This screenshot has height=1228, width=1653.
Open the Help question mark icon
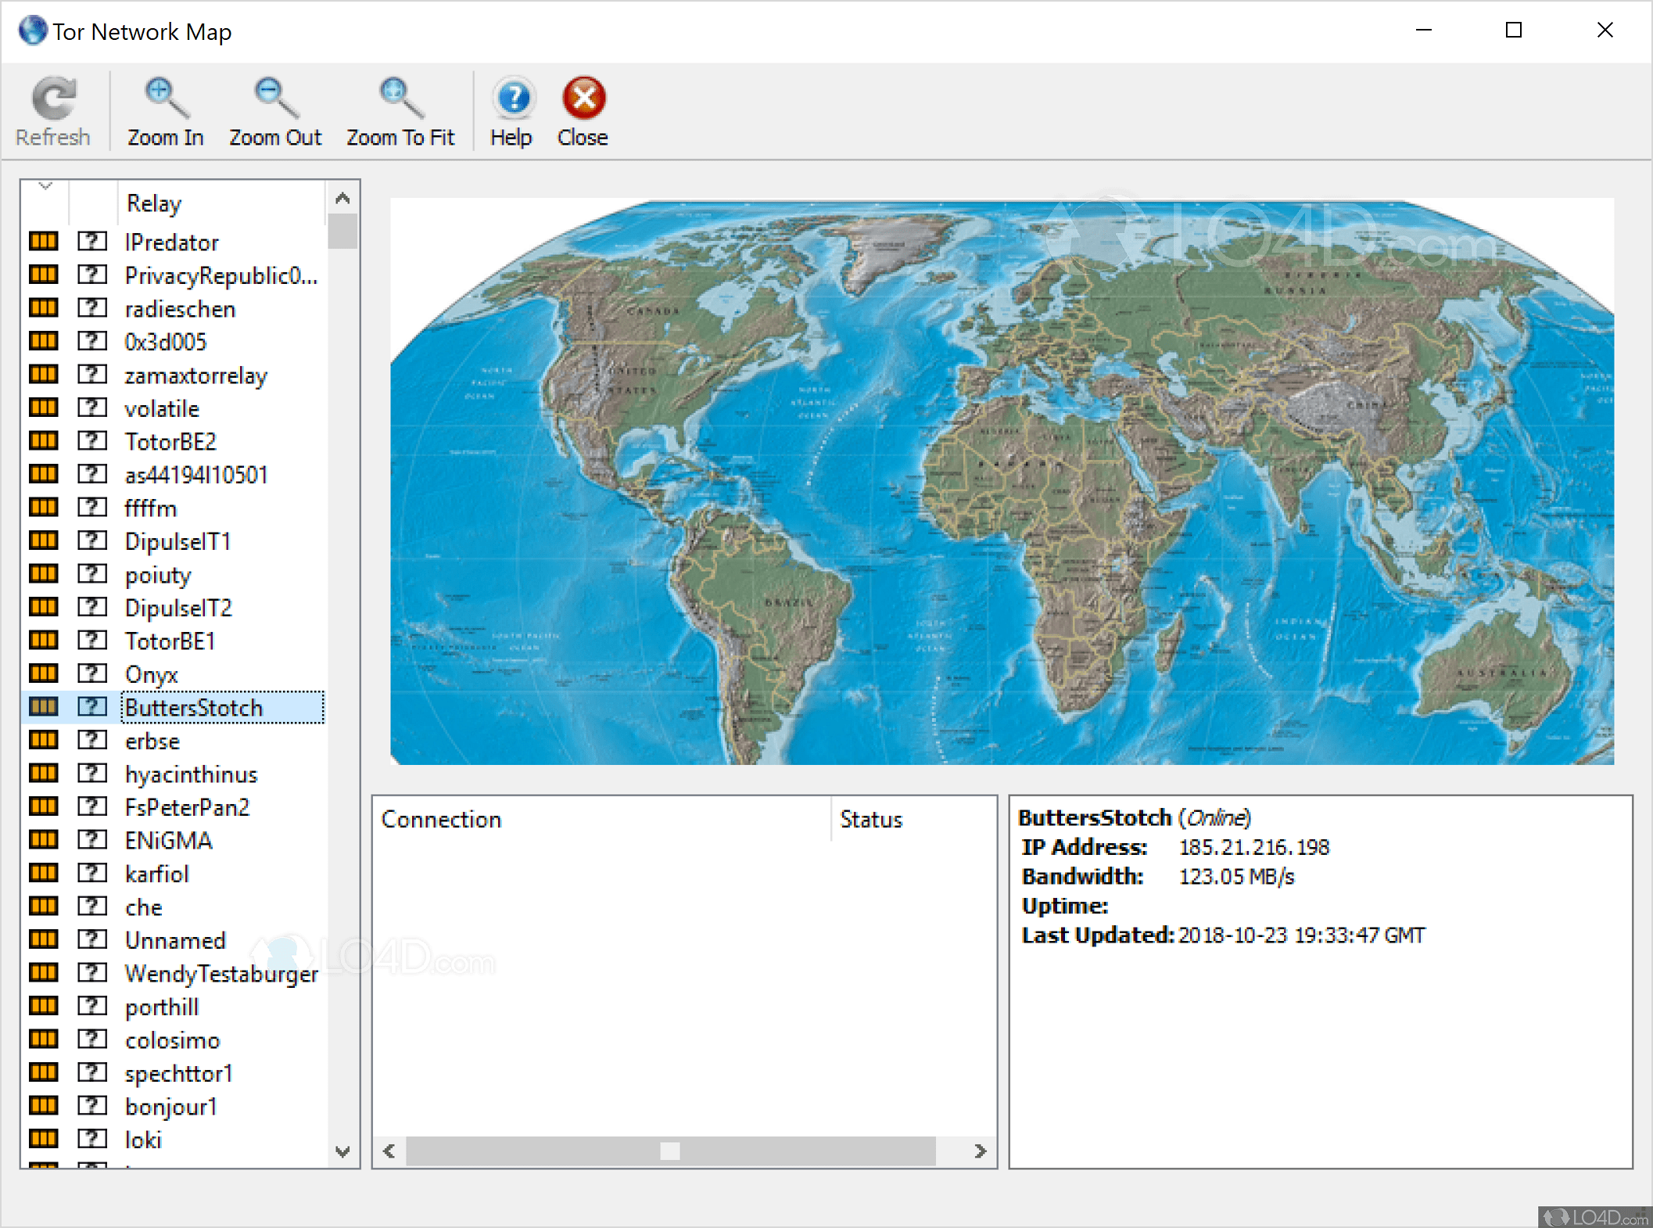tap(512, 99)
